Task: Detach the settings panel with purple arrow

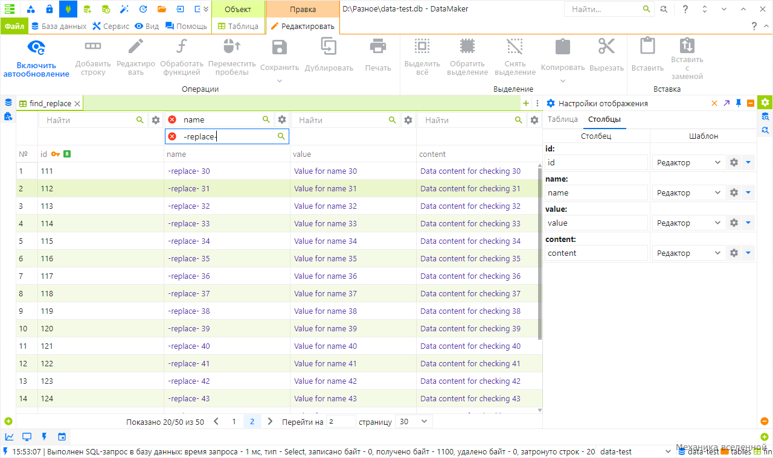Action: pyautogui.click(x=726, y=103)
